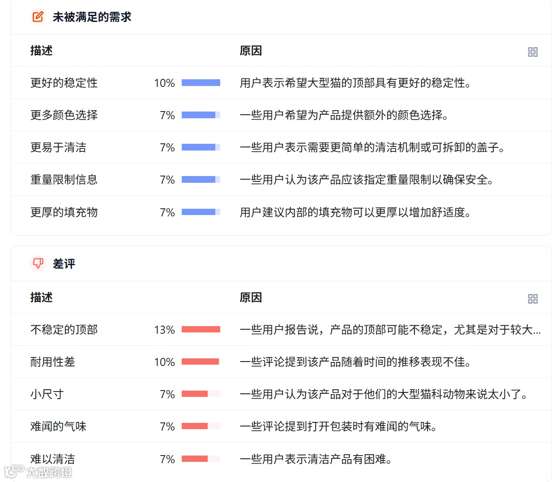
Task: Click 原因 column header in 差评 table
Action: tap(251, 297)
